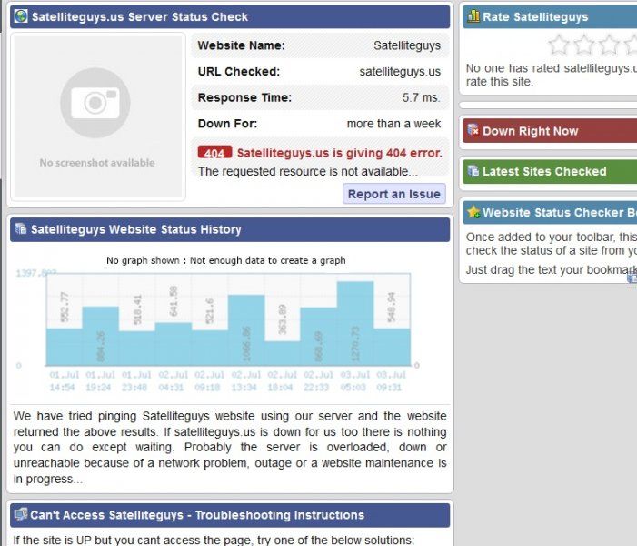This screenshot has width=637, height=546.
Task: Click the star icon beside Website Status Checker
Action: tap(473, 212)
